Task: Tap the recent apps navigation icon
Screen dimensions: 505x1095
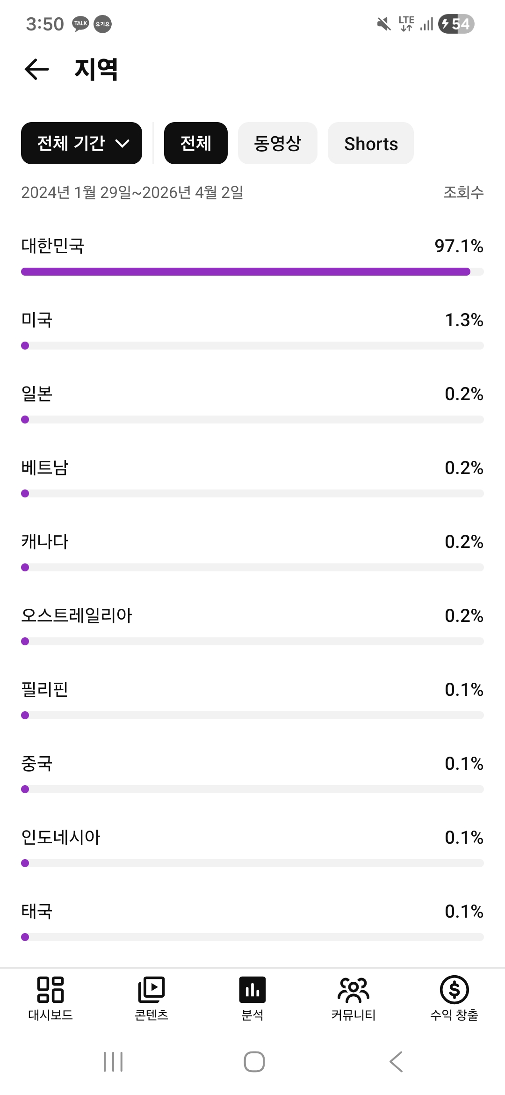Action: 113,1061
